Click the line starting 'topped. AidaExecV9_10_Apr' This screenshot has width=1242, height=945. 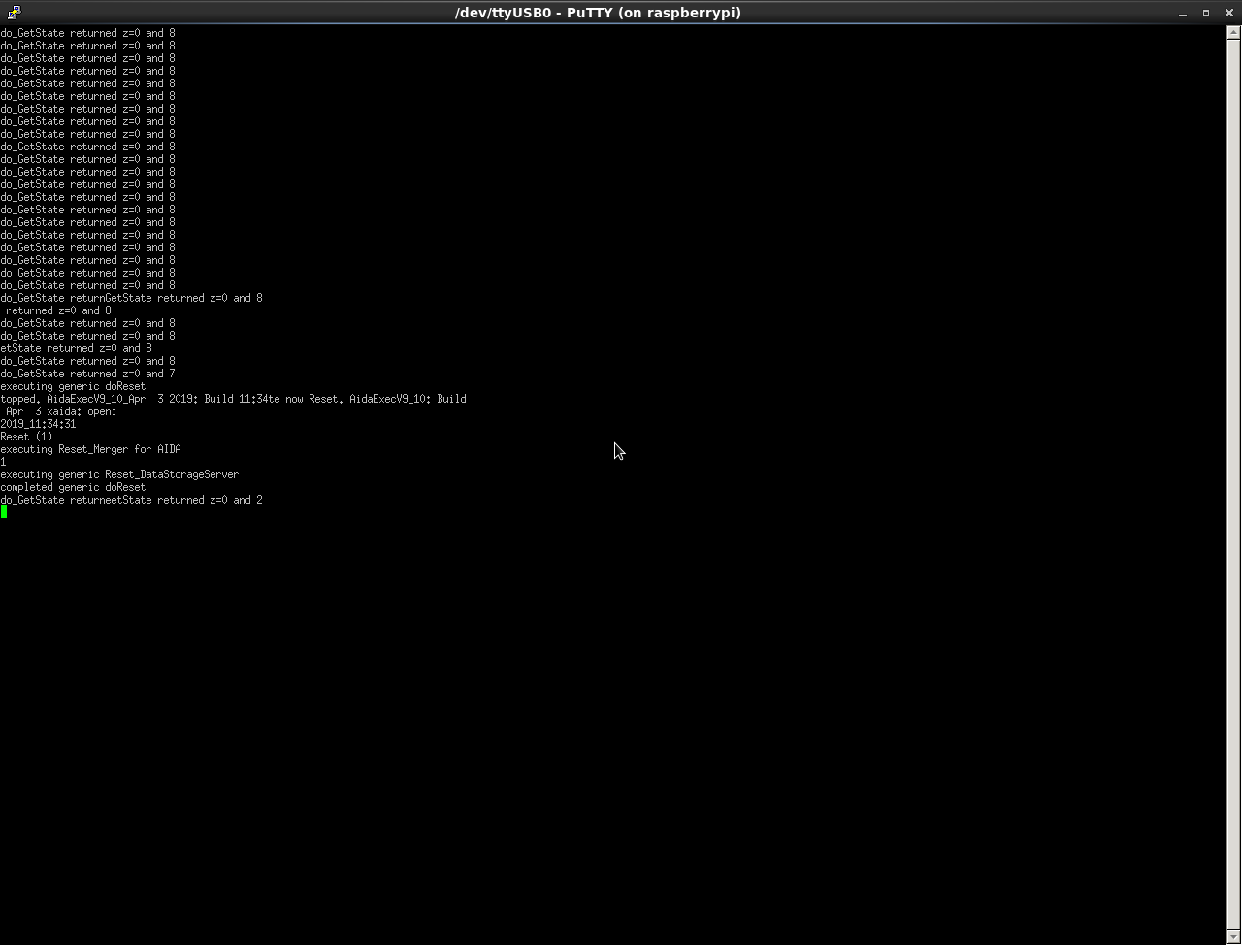tap(233, 399)
